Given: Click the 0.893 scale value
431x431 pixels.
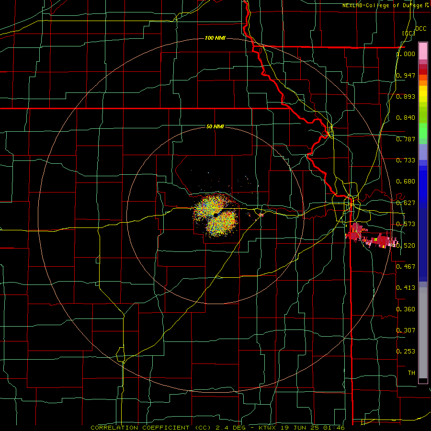Looking at the screenshot, I should coord(406,96).
